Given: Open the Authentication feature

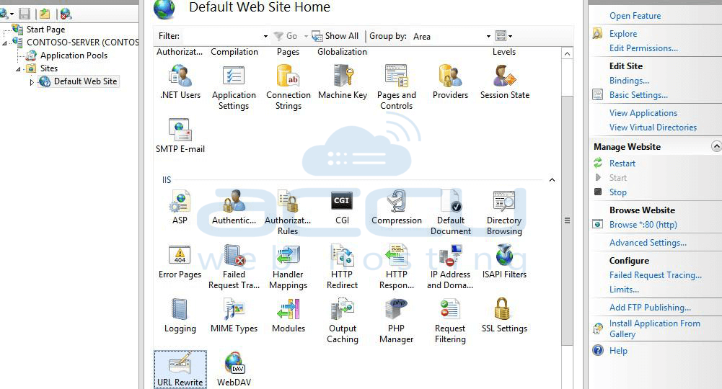Looking at the screenshot, I should (234, 207).
